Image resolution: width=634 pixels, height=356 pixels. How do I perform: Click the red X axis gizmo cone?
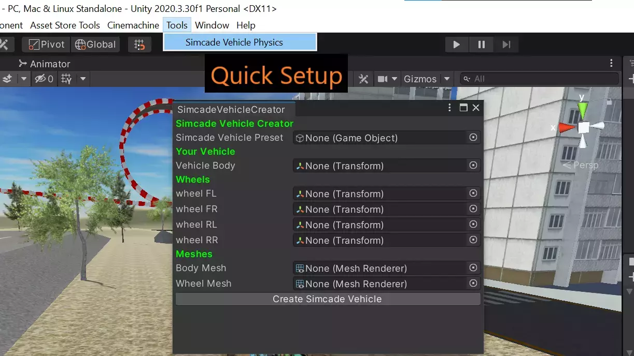(567, 127)
